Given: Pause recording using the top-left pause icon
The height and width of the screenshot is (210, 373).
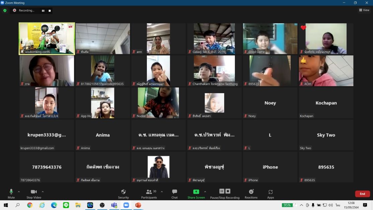Looking at the screenshot, I should tap(43, 11).
